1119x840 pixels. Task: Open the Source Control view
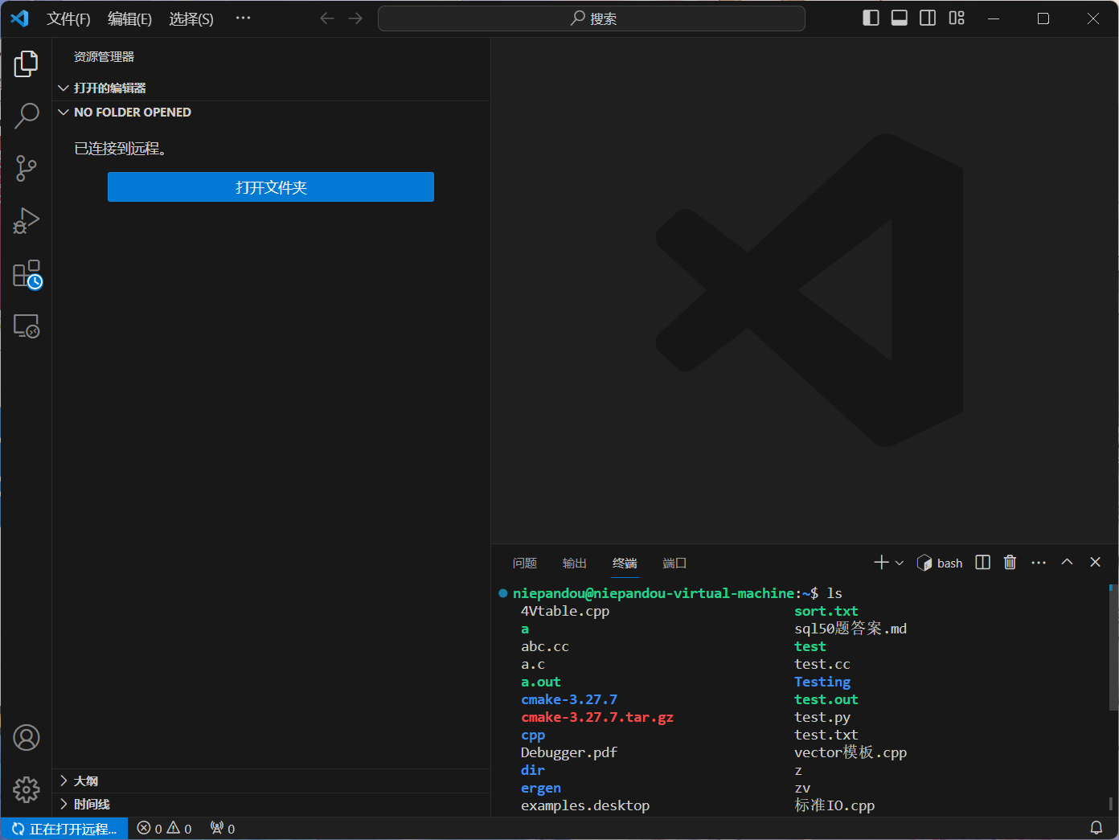click(27, 168)
